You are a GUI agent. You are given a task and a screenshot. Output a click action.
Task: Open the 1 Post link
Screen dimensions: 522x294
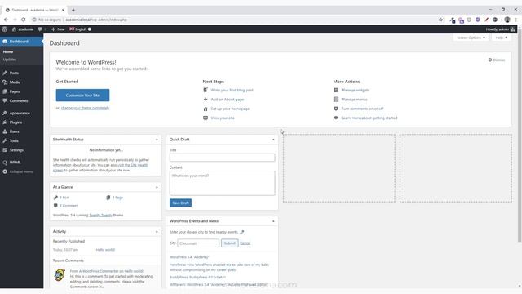pos(64,198)
